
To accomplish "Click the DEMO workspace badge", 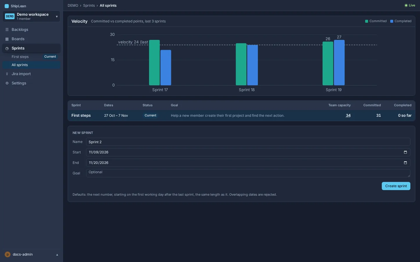I will click(10, 16).
